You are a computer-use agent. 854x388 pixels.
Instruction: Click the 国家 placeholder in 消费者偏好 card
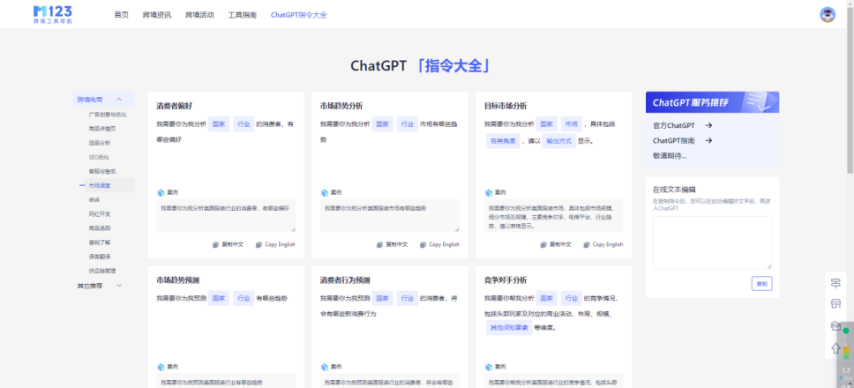(219, 124)
